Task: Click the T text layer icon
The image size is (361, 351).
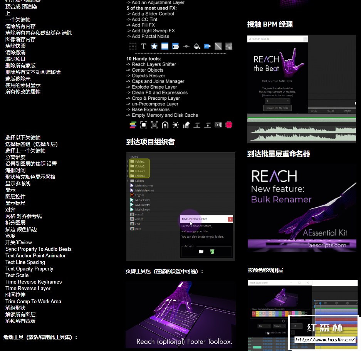Action: coord(143,46)
